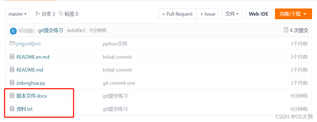Click the 资料.txt file icon

[12, 109]
